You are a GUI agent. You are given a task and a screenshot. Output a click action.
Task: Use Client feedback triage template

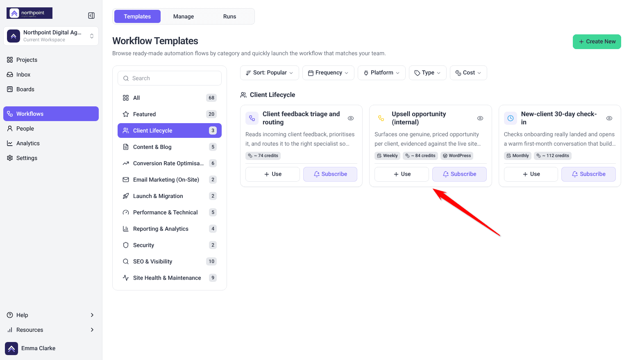(x=272, y=174)
